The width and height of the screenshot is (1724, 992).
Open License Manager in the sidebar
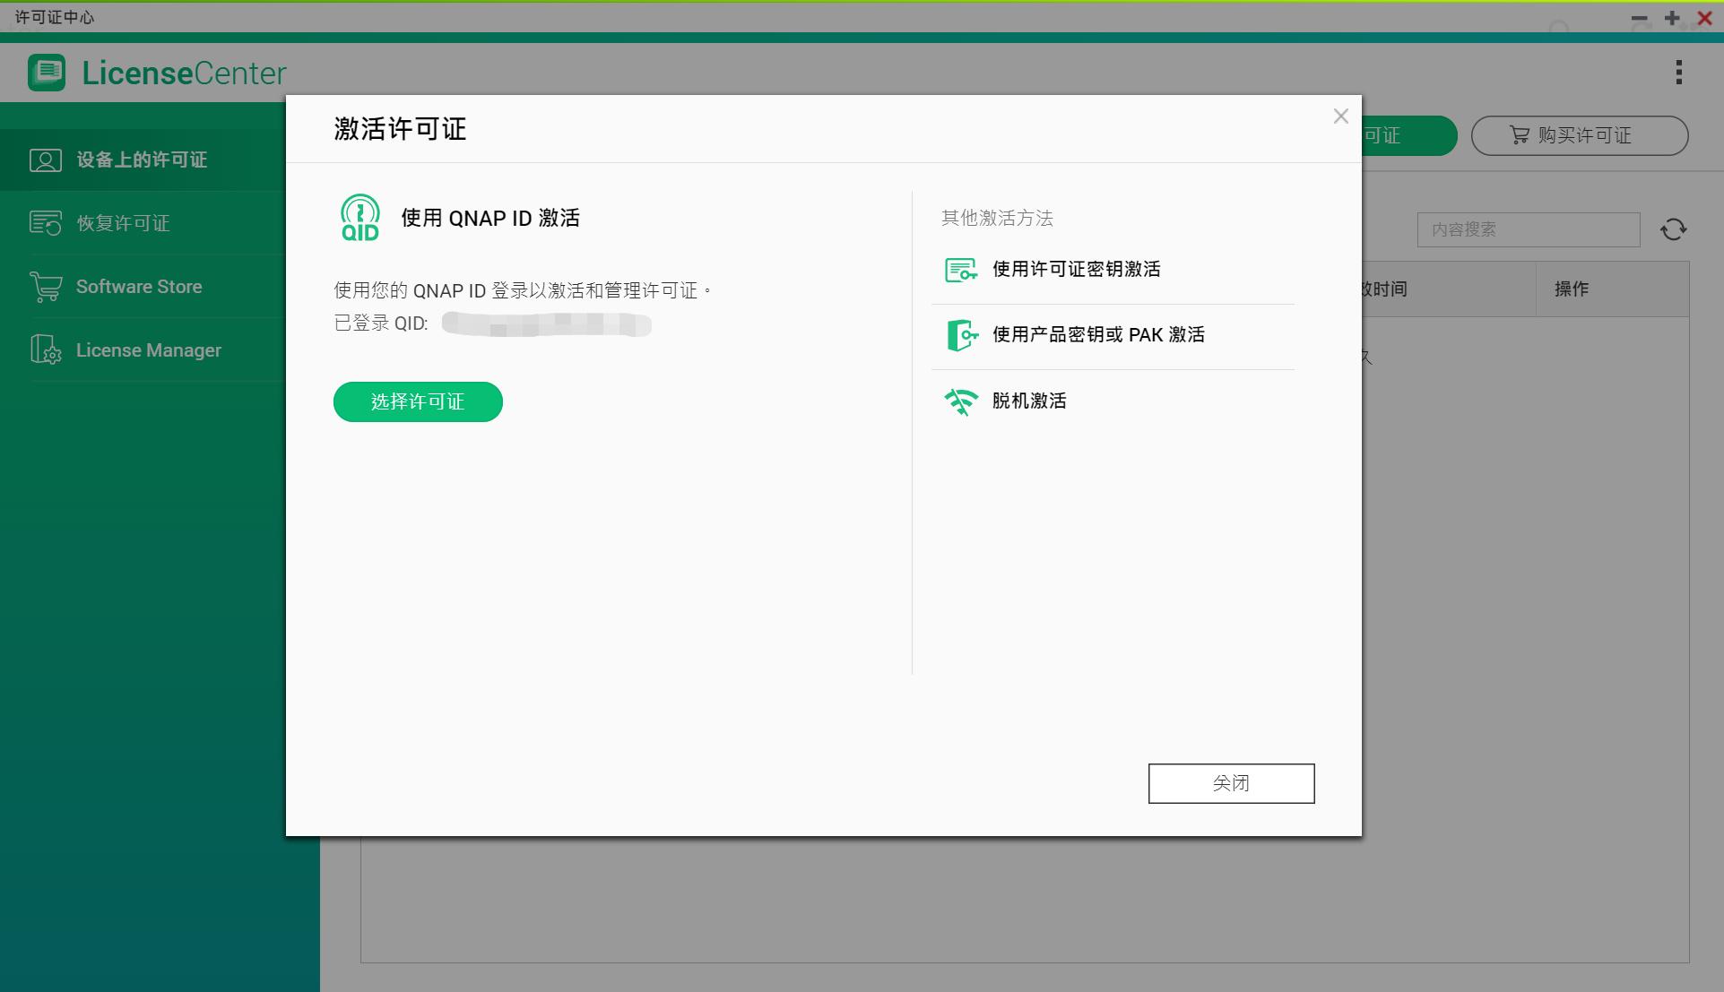click(x=147, y=349)
